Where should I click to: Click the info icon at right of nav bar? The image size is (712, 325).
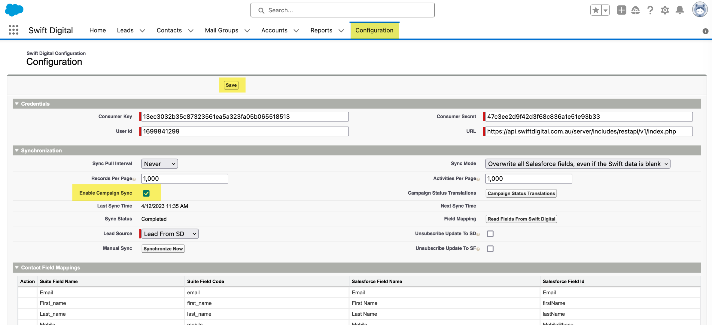pos(705,31)
